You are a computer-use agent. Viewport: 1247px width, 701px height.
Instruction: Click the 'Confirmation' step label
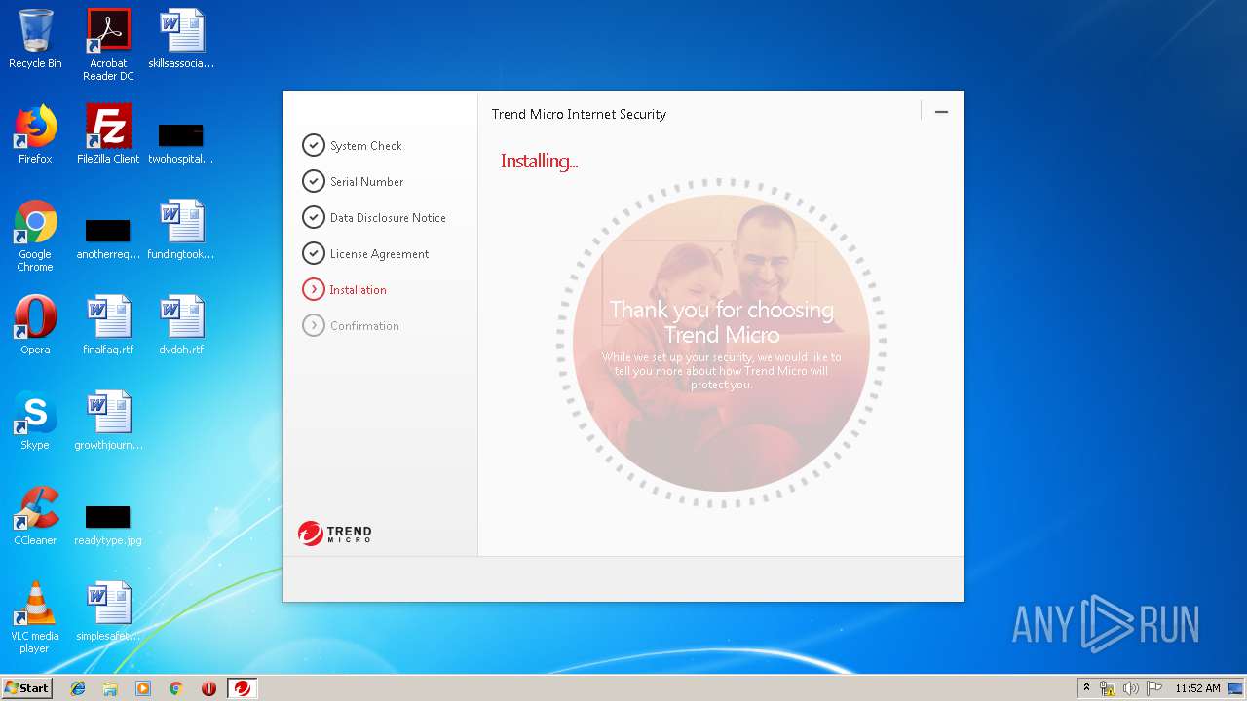(x=364, y=326)
